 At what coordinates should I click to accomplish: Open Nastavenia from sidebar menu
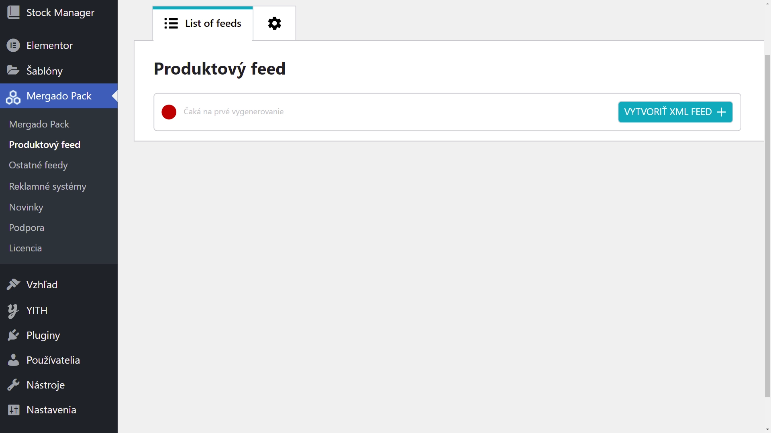(51, 410)
